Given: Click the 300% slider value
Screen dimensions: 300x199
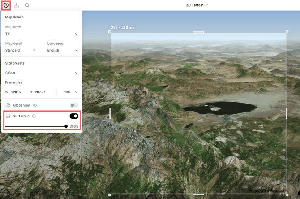Looking at the screenshot, I should click(x=74, y=126).
